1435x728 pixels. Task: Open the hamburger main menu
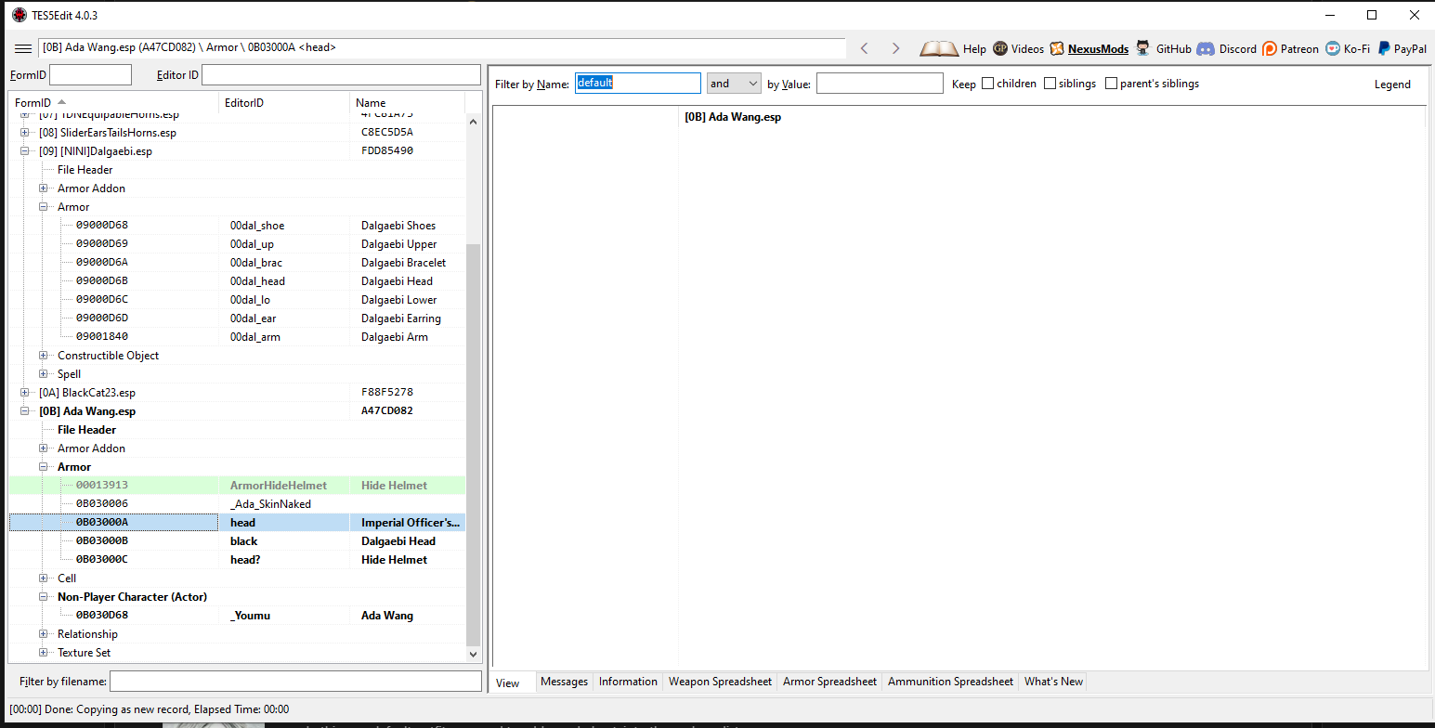pyautogui.click(x=23, y=48)
